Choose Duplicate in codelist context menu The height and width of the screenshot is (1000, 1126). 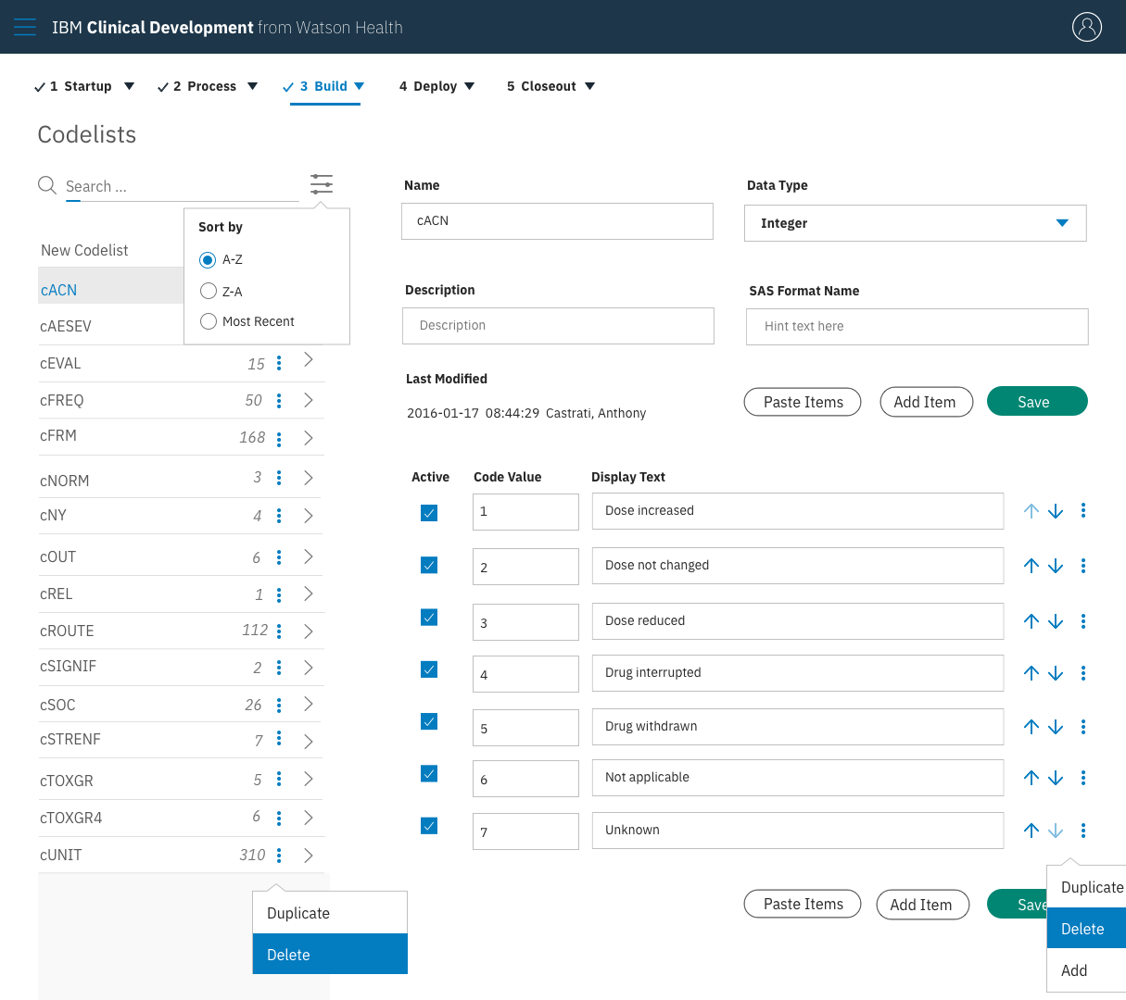330,913
